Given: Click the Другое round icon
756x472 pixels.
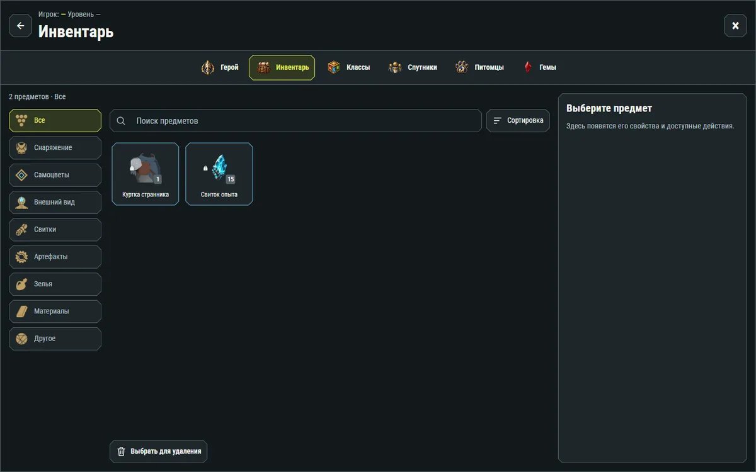Looking at the screenshot, I should tap(22, 339).
